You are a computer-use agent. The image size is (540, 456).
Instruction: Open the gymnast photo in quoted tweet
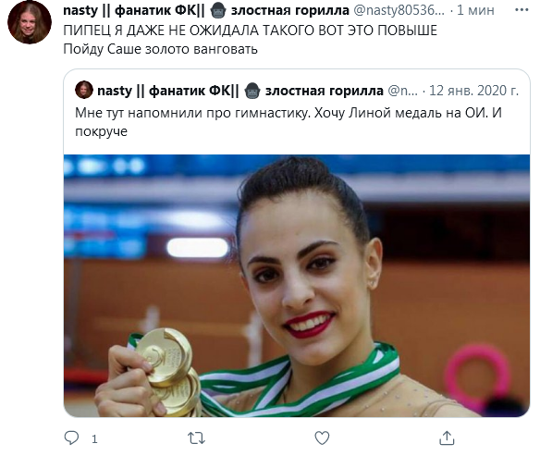(297, 286)
